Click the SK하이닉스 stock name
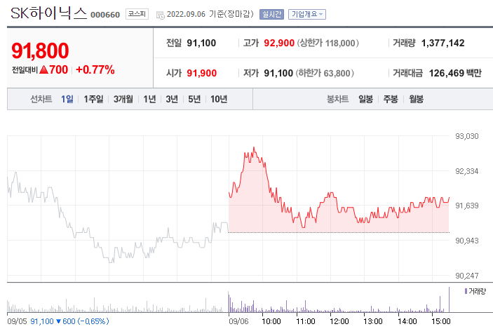 48,13
